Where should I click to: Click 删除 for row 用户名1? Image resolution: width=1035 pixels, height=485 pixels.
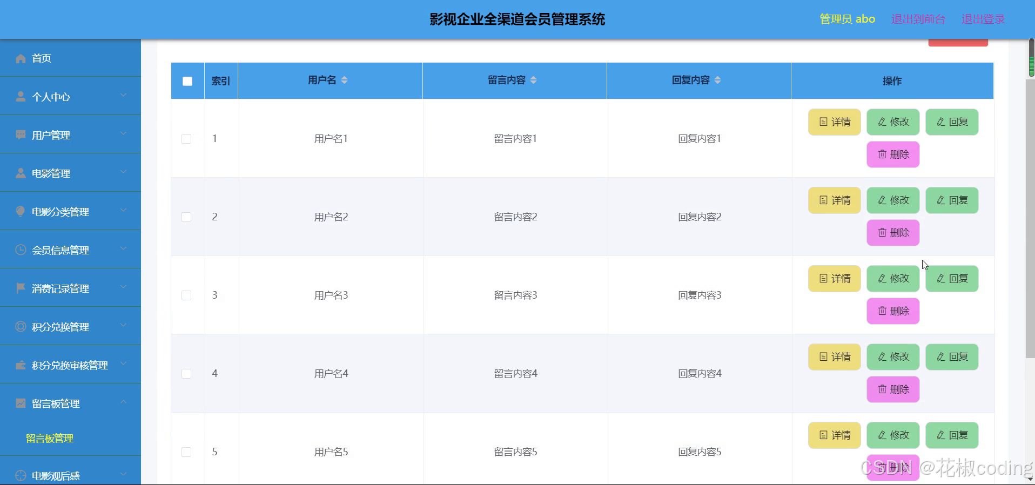(x=893, y=154)
